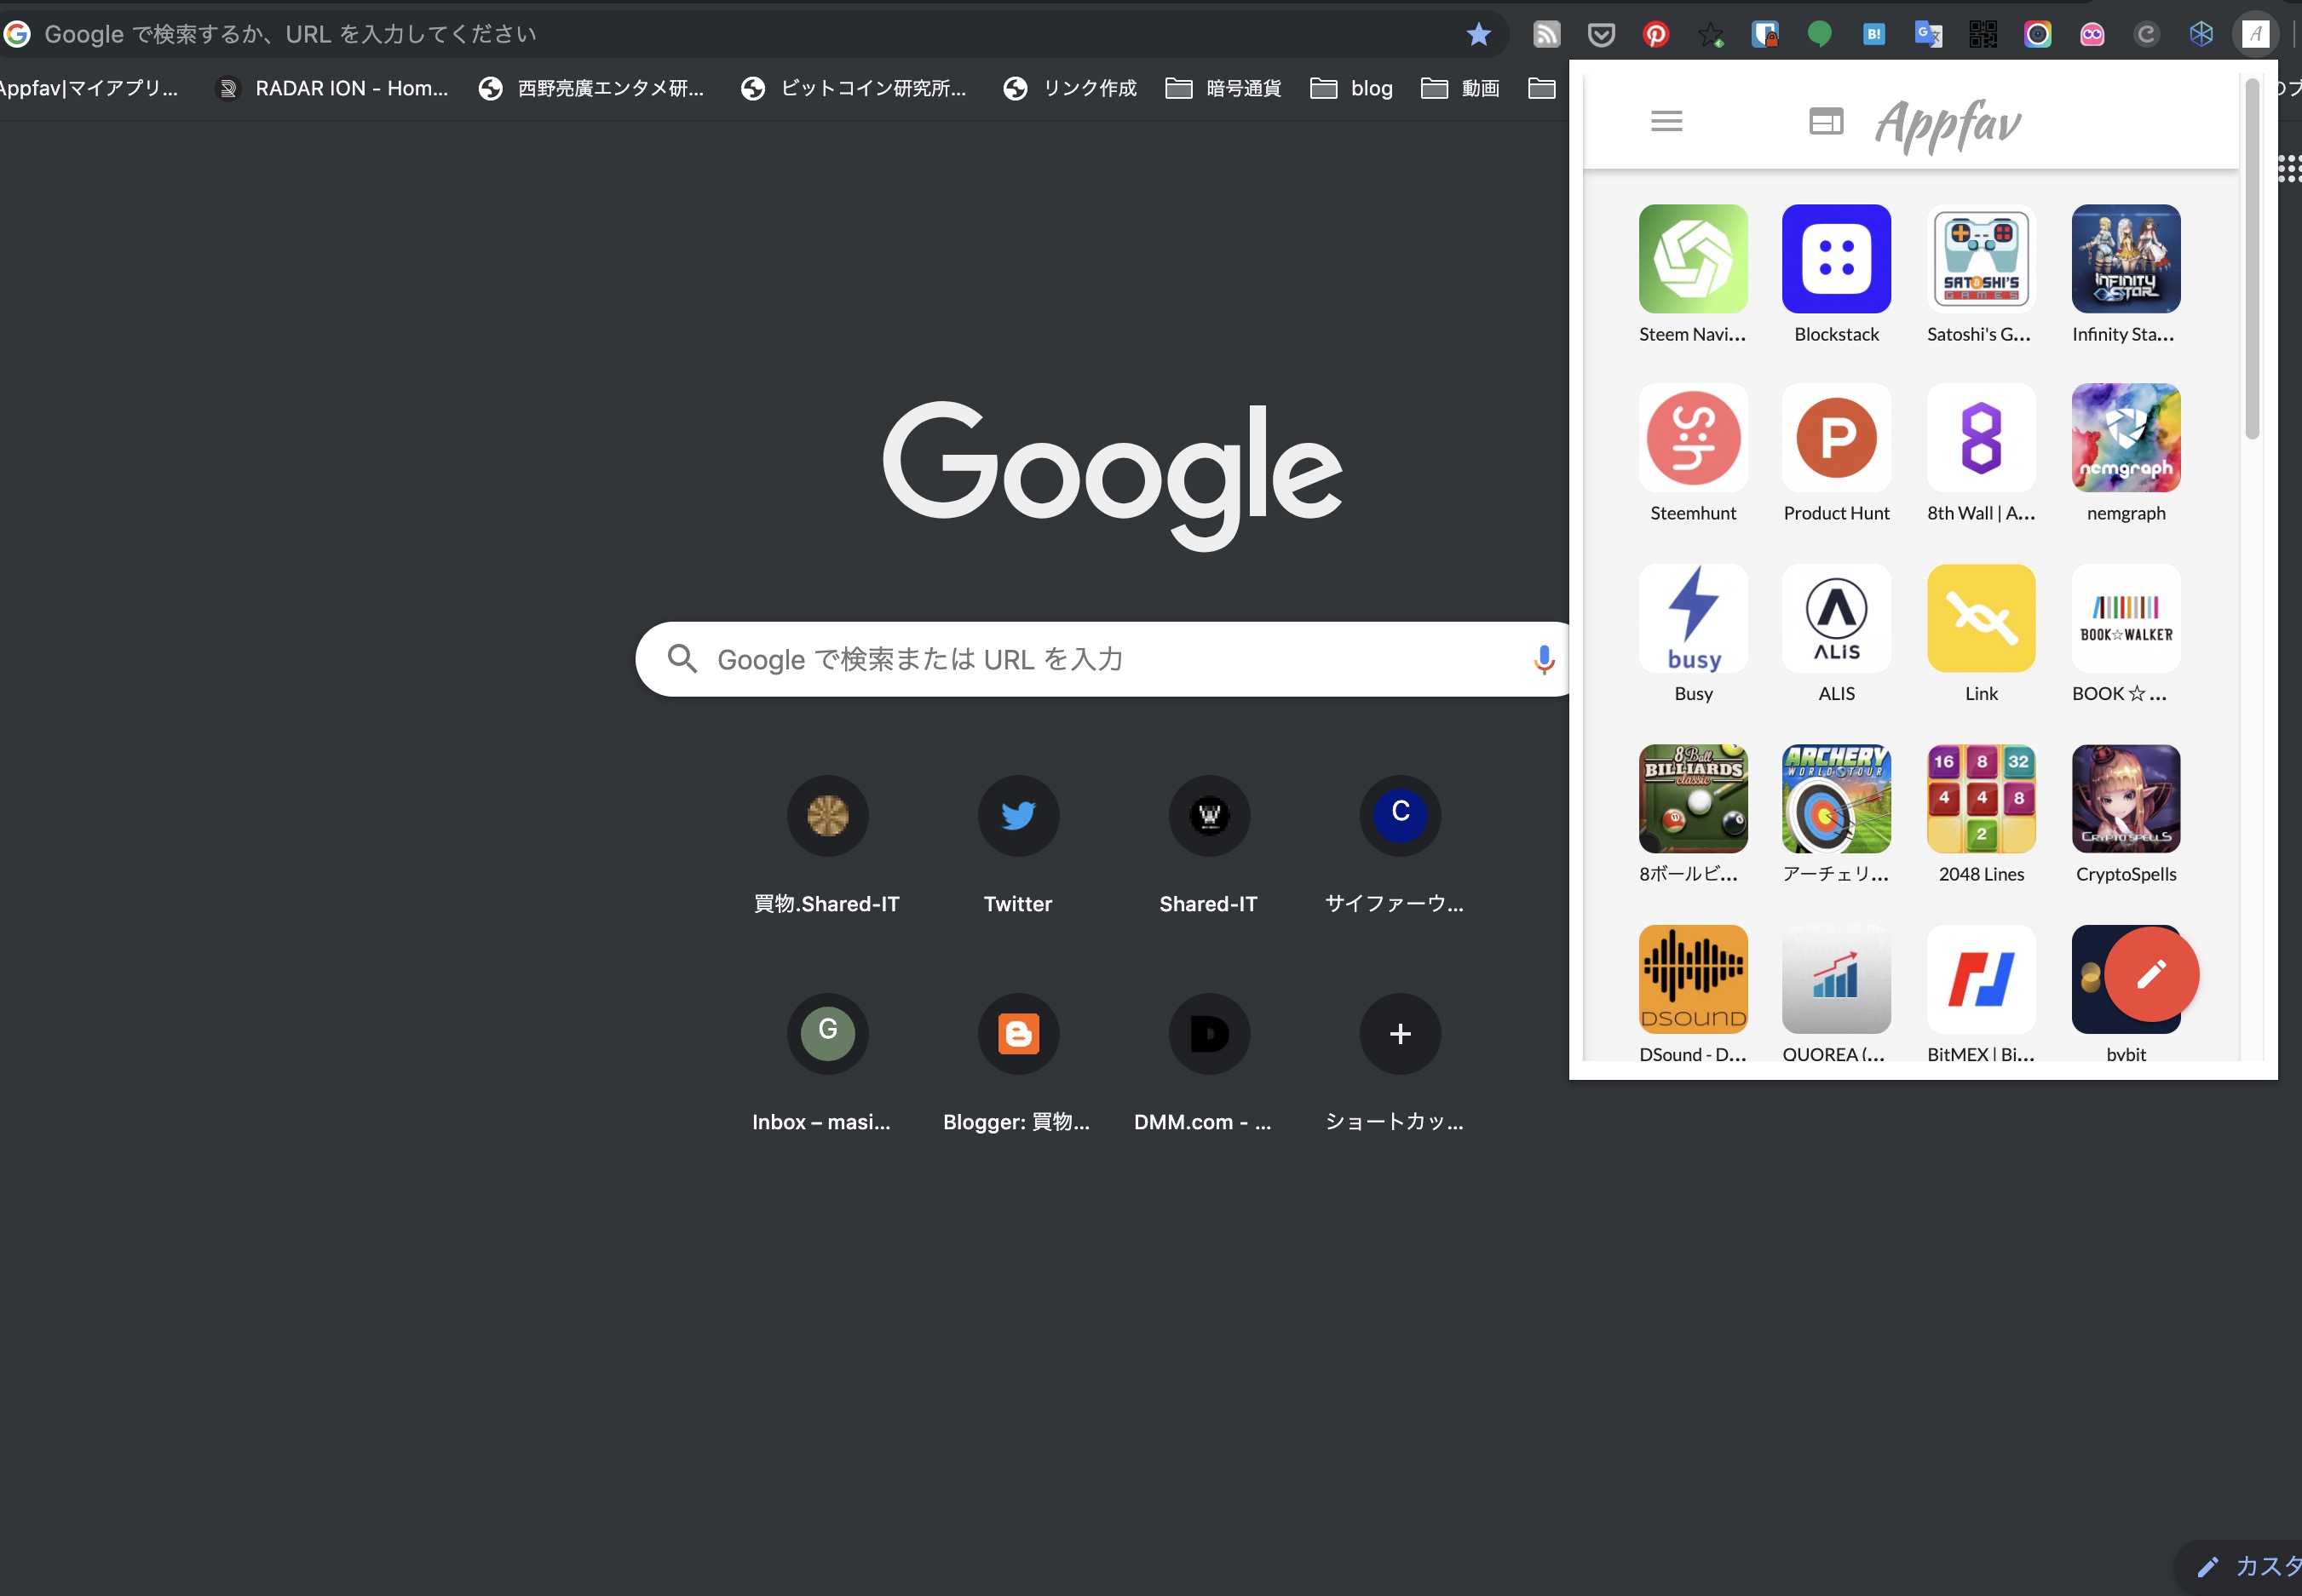
Task: Open the nemgraph app icon
Action: tap(2126, 438)
